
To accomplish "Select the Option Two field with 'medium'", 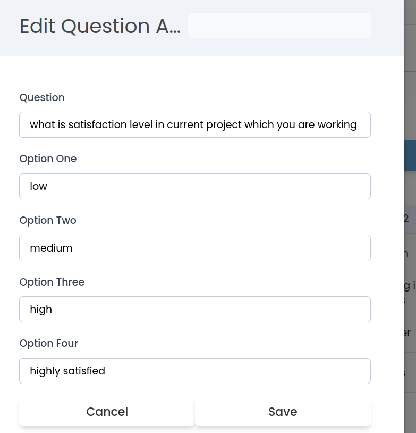I will (x=194, y=248).
